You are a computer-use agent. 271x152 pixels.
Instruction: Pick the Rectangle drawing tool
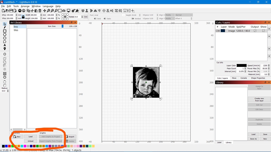tap(5, 31)
